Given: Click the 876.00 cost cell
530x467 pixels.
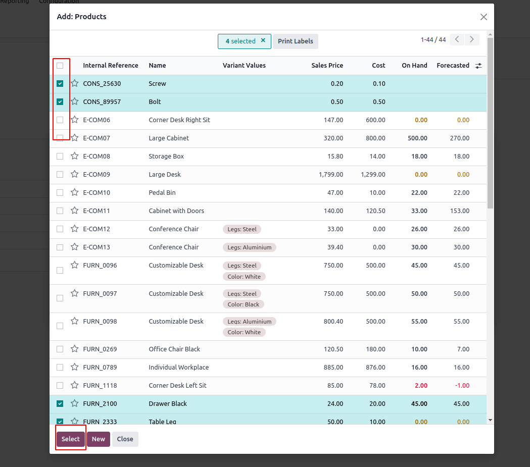Looking at the screenshot, I should (375, 368).
